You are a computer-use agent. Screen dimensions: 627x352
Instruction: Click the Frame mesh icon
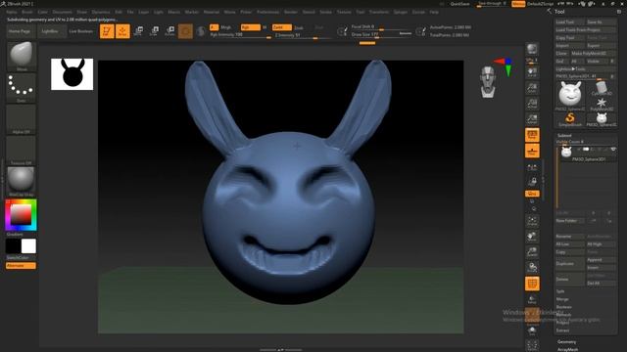(x=532, y=221)
